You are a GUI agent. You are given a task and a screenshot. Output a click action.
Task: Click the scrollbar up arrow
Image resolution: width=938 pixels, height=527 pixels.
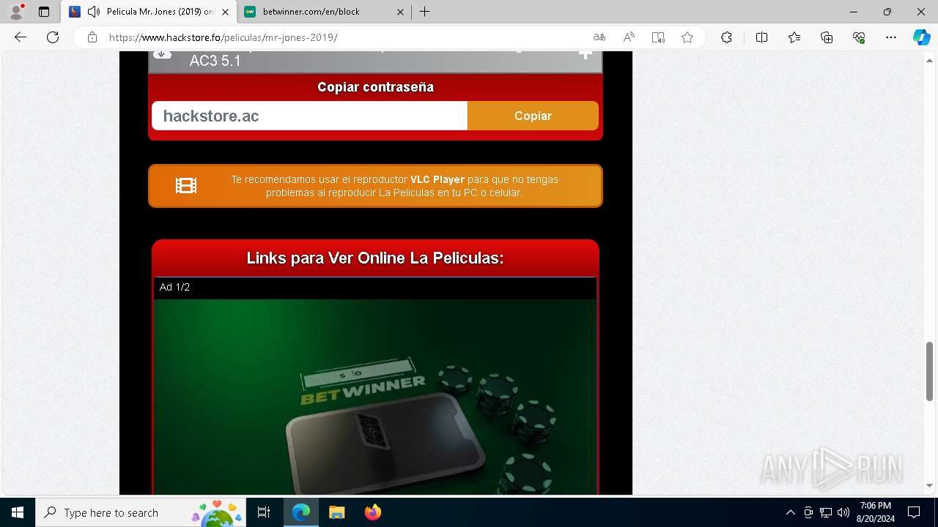click(x=929, y=61)
